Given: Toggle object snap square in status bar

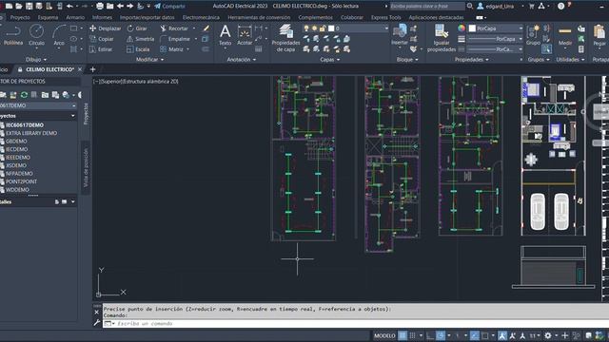Looking at the screenshot, I should point(485,335).
